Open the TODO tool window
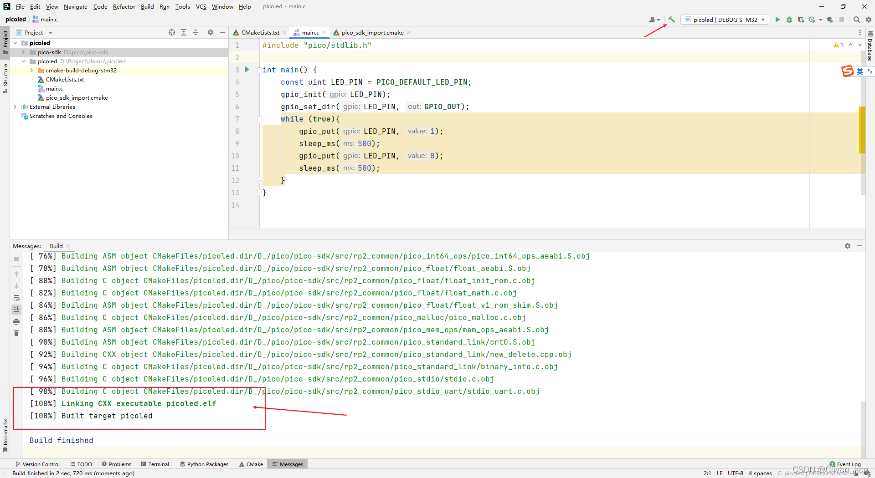The width and height of the screenshot is (875, 478). point(81,464)
